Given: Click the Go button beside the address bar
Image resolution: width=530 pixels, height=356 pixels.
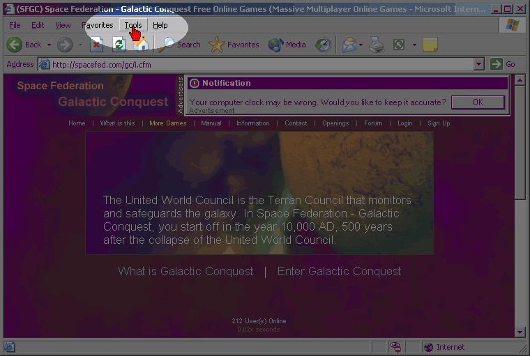Looking at the screenshot, I should pyautogui.click(x=503, y=64).
